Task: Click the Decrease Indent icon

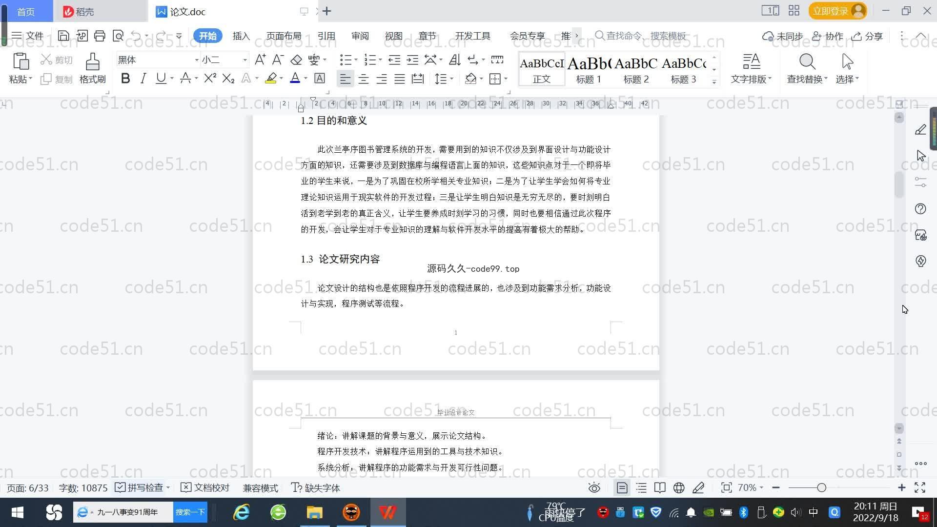Action: click(394, 60)
